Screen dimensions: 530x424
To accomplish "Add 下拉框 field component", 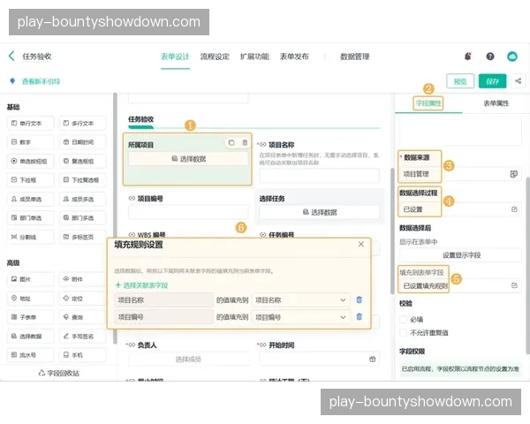I will click(x=30, y=180).
